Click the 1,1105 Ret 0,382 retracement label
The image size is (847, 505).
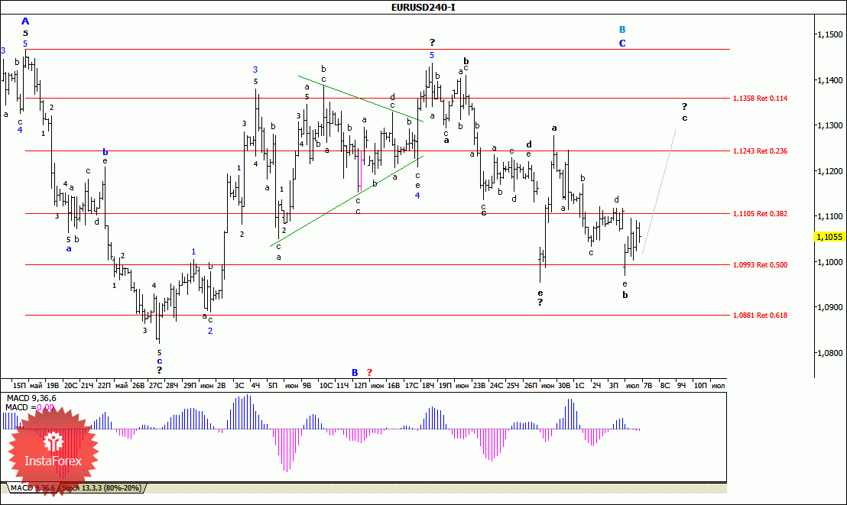[760, 214]
